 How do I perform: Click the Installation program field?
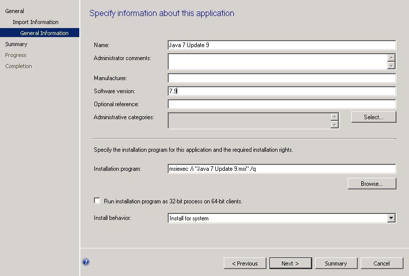282,169
